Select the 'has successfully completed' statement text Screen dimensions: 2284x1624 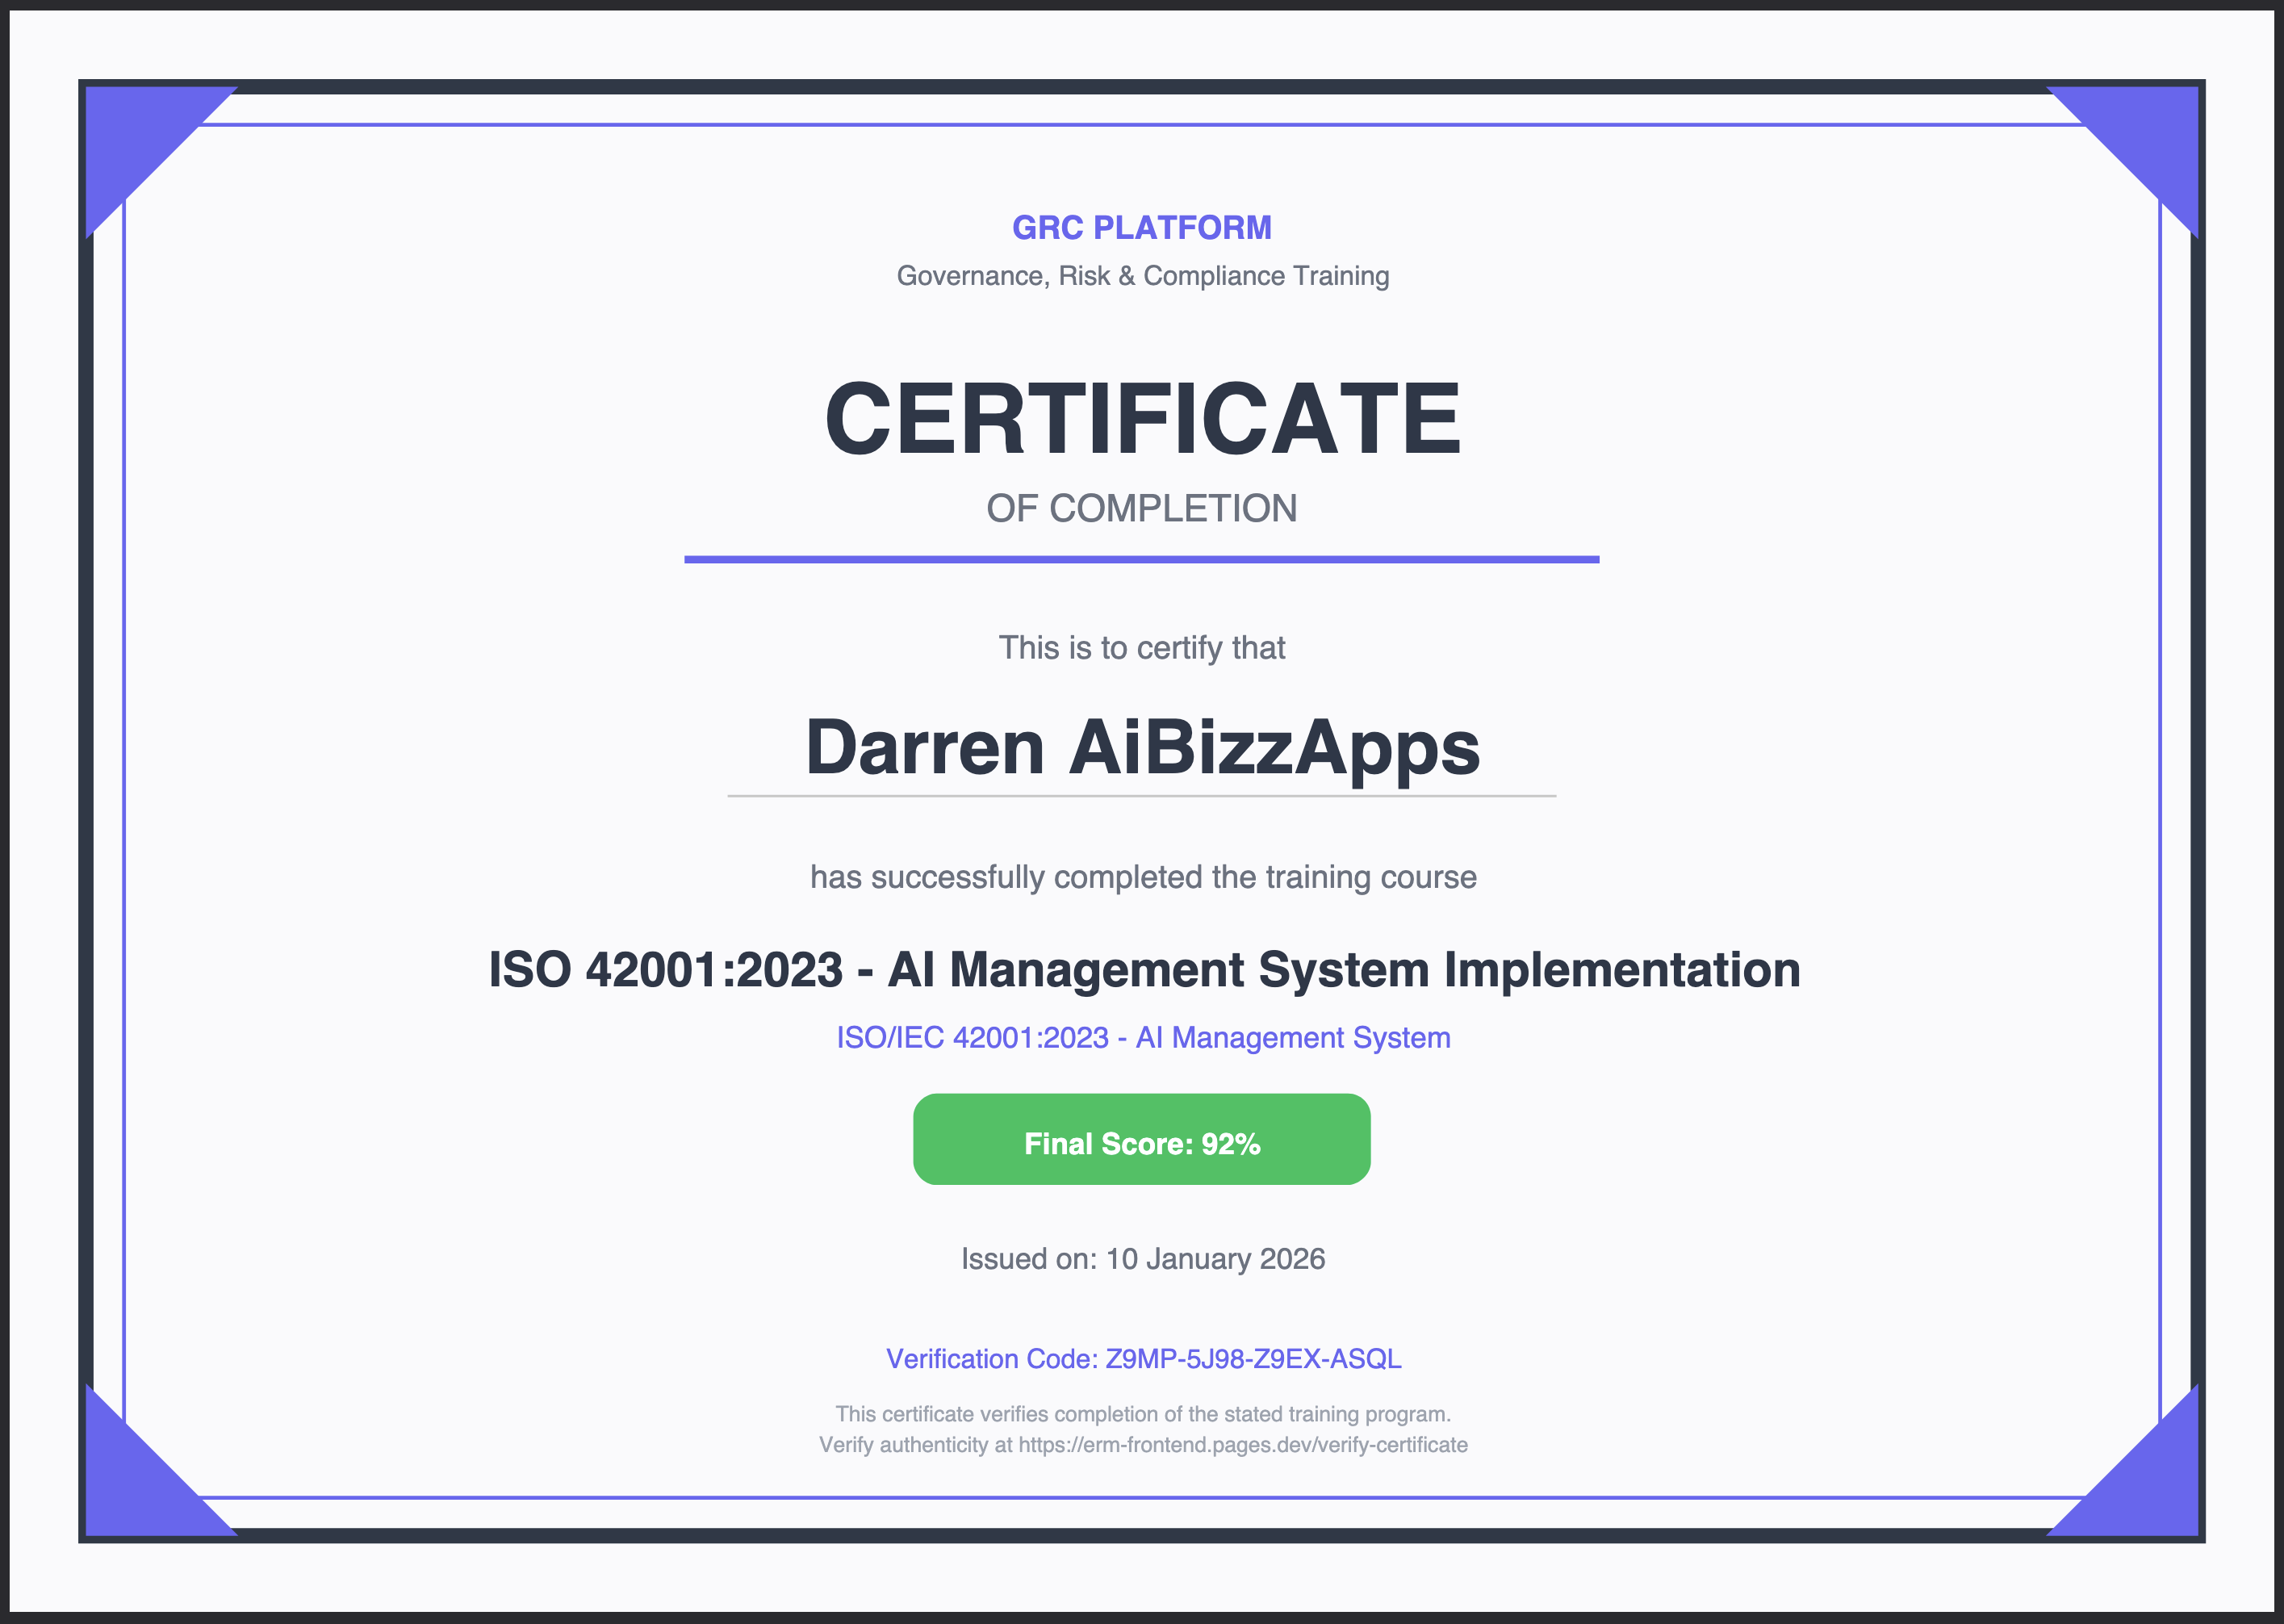point(1142,877)
